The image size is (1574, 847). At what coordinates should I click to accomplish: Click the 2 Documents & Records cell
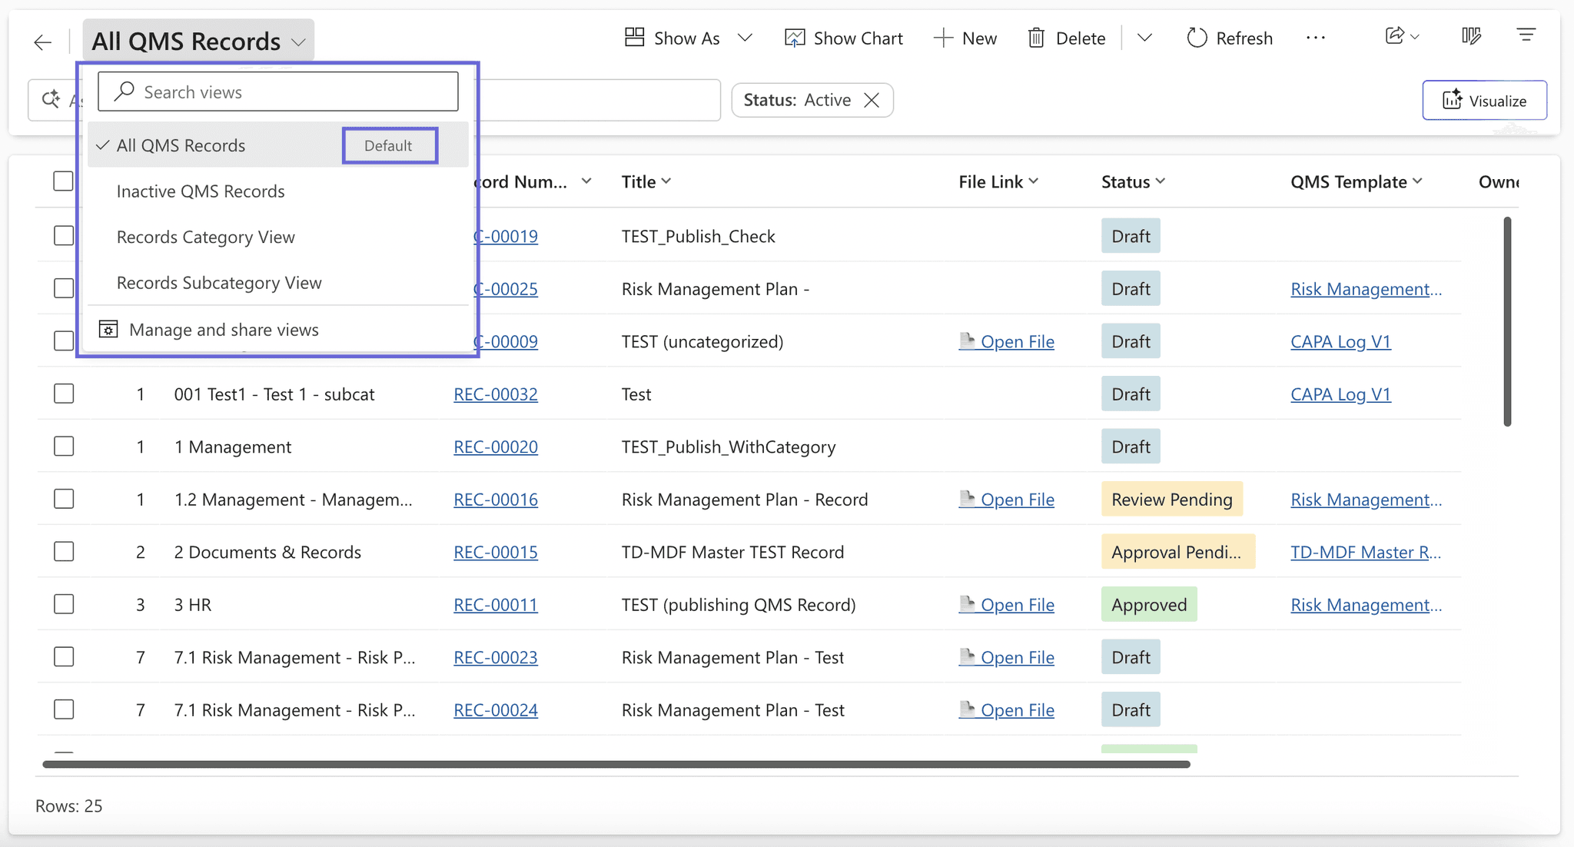coord(267,552)
